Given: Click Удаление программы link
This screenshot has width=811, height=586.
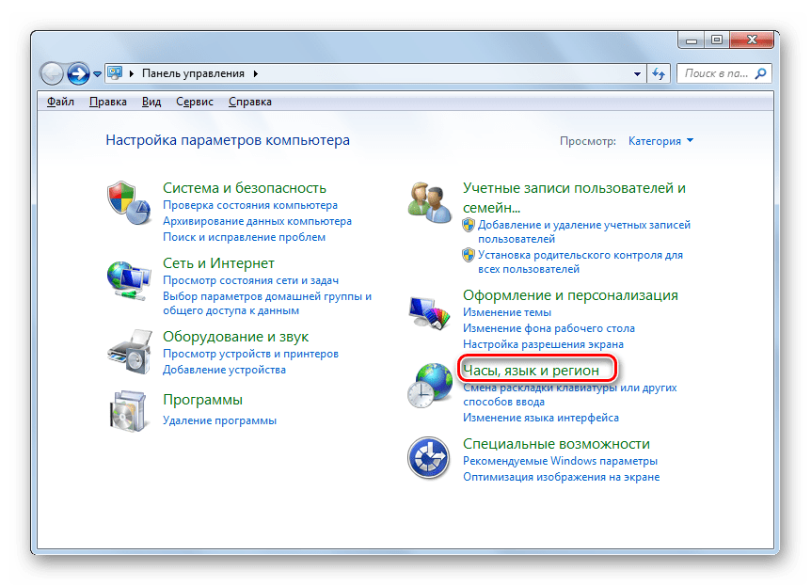Looking at the screenshot, I should (x=220, y=420).
